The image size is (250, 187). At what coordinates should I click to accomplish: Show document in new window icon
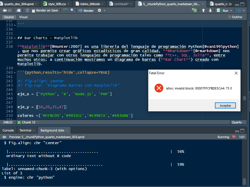pos(18,11)
